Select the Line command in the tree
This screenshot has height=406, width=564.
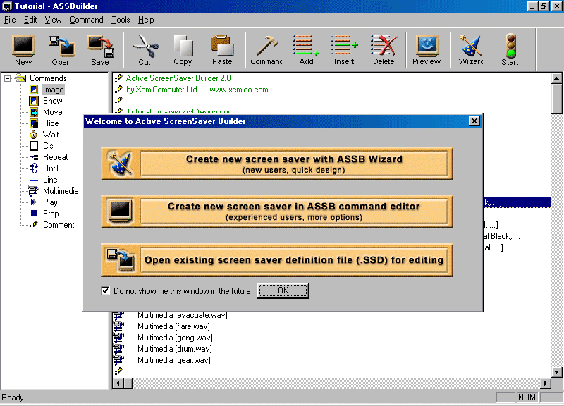[50, 180]
